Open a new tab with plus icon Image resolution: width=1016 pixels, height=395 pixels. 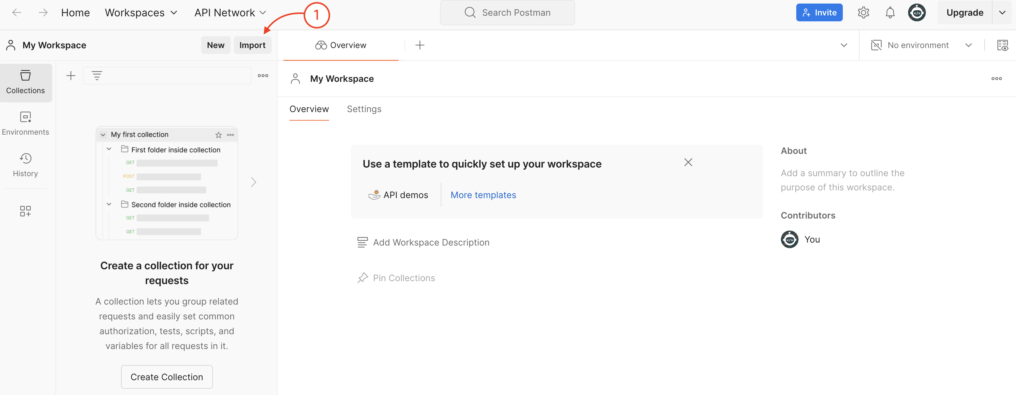[420, 45]
